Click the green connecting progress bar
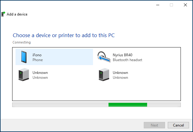The width and height of the screenshot is (193, 132). click(128, 105)
